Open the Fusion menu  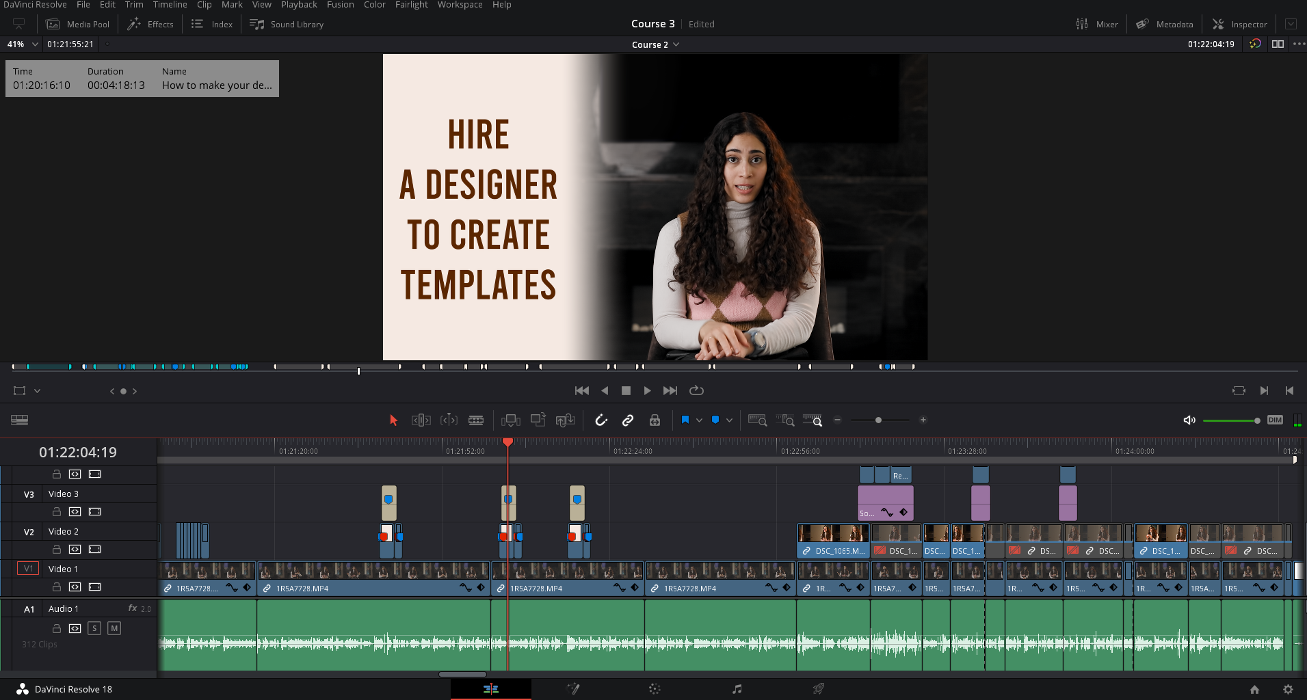click(x=340, y=5)
